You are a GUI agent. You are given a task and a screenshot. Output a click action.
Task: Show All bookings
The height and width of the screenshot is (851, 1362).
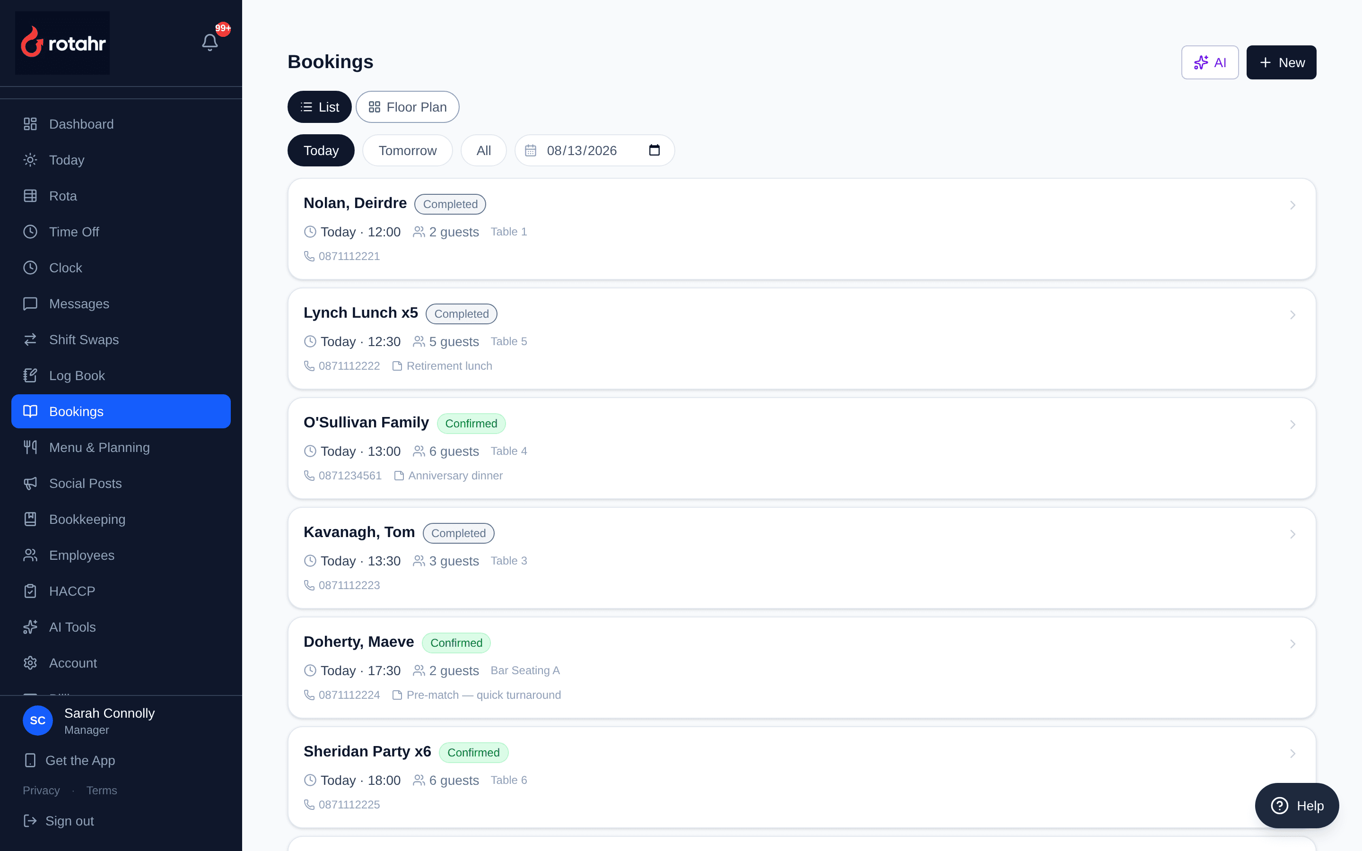pyautogui.click(x=483, y=150)
